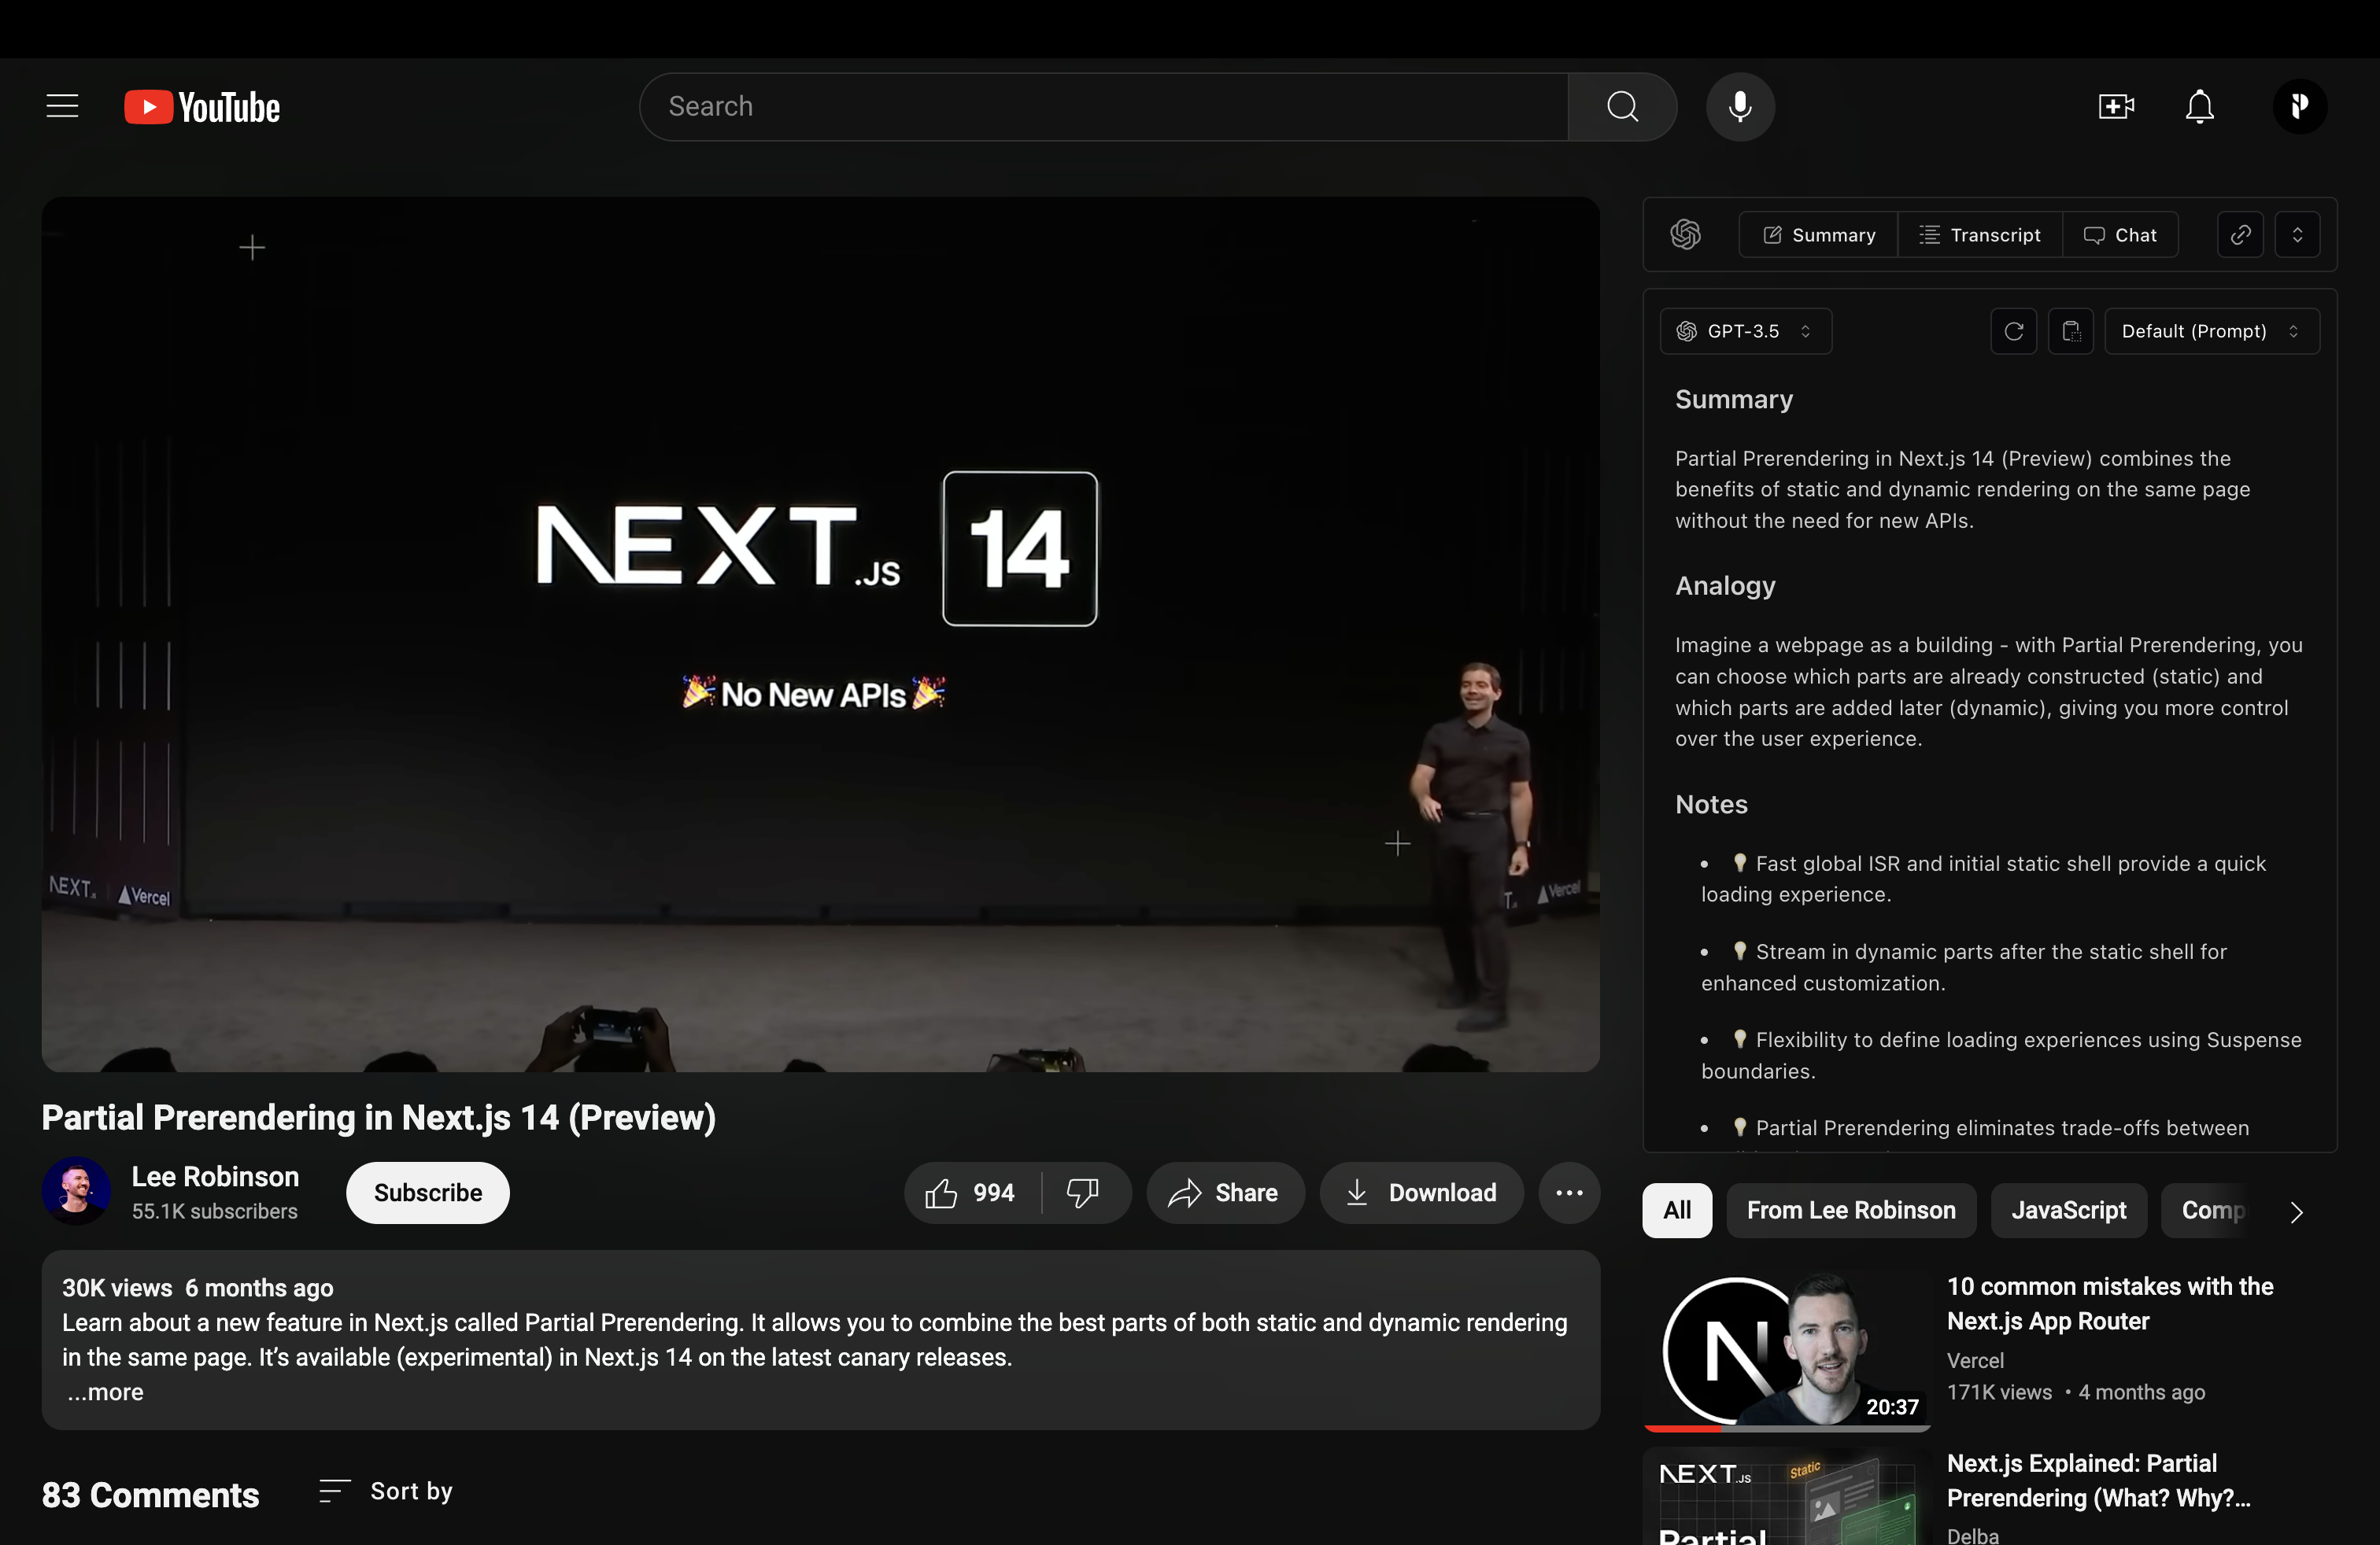Select the GPT-3.5 model dropdown
Screen dimensions: 2380x1545
click(x=1743, y=331)
